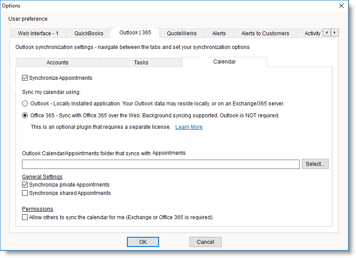Choose Office 365 sync radio button
The image size is (356, 258).
tap(25, 116)
